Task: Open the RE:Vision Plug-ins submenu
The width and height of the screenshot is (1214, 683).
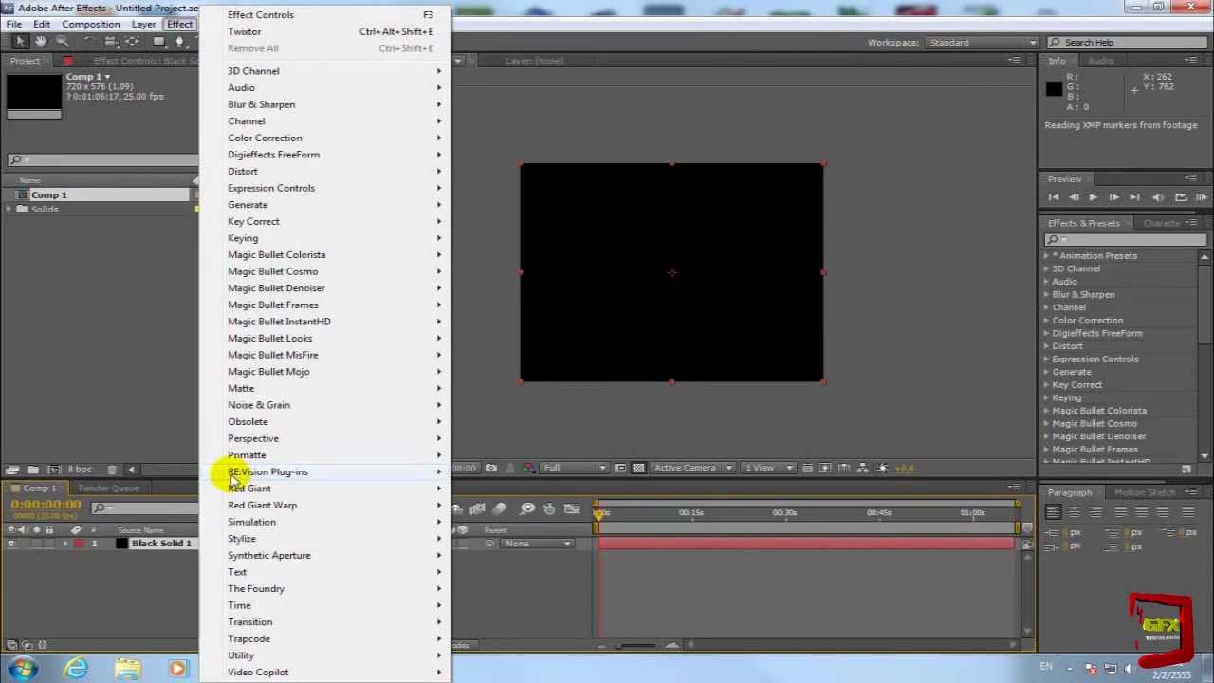Action: coord(326,471)
